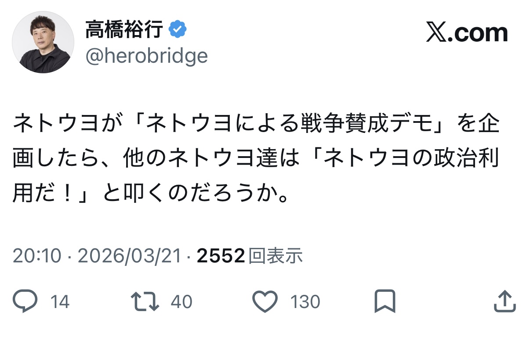Bookmark this post
Viewport: 530px width, 344px height.
coord(385,301)
